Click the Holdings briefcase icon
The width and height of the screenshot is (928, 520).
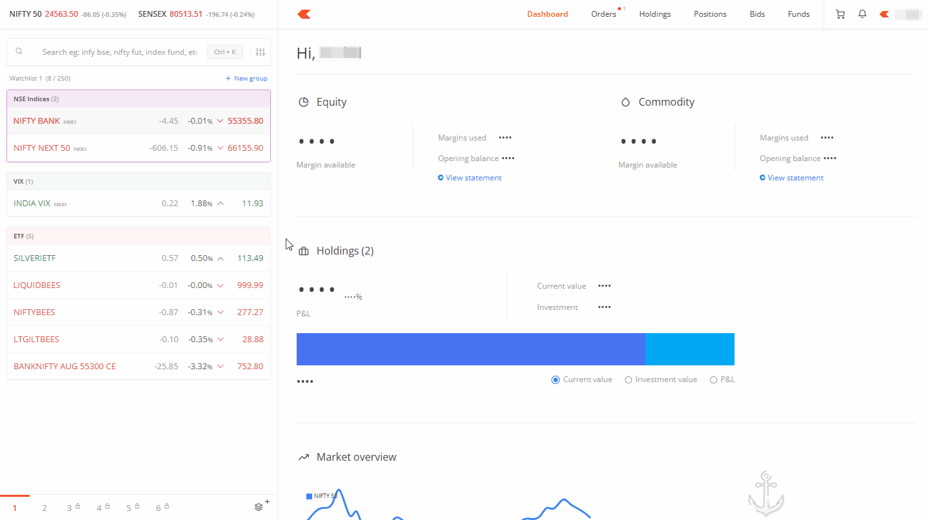coord(303,251)
